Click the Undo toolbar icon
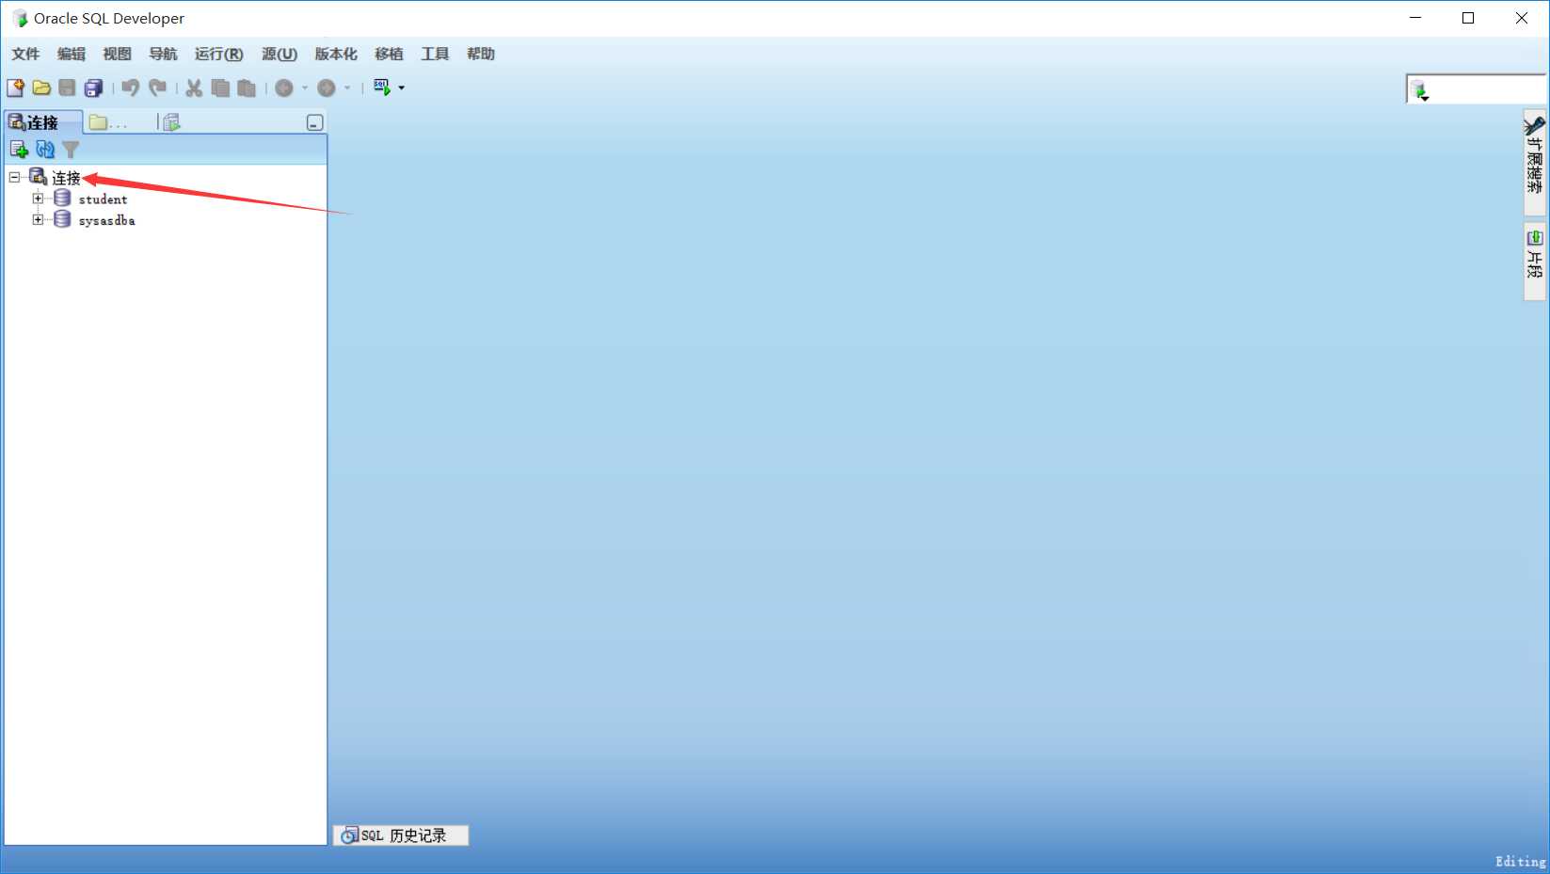 (x=131, y=87)
